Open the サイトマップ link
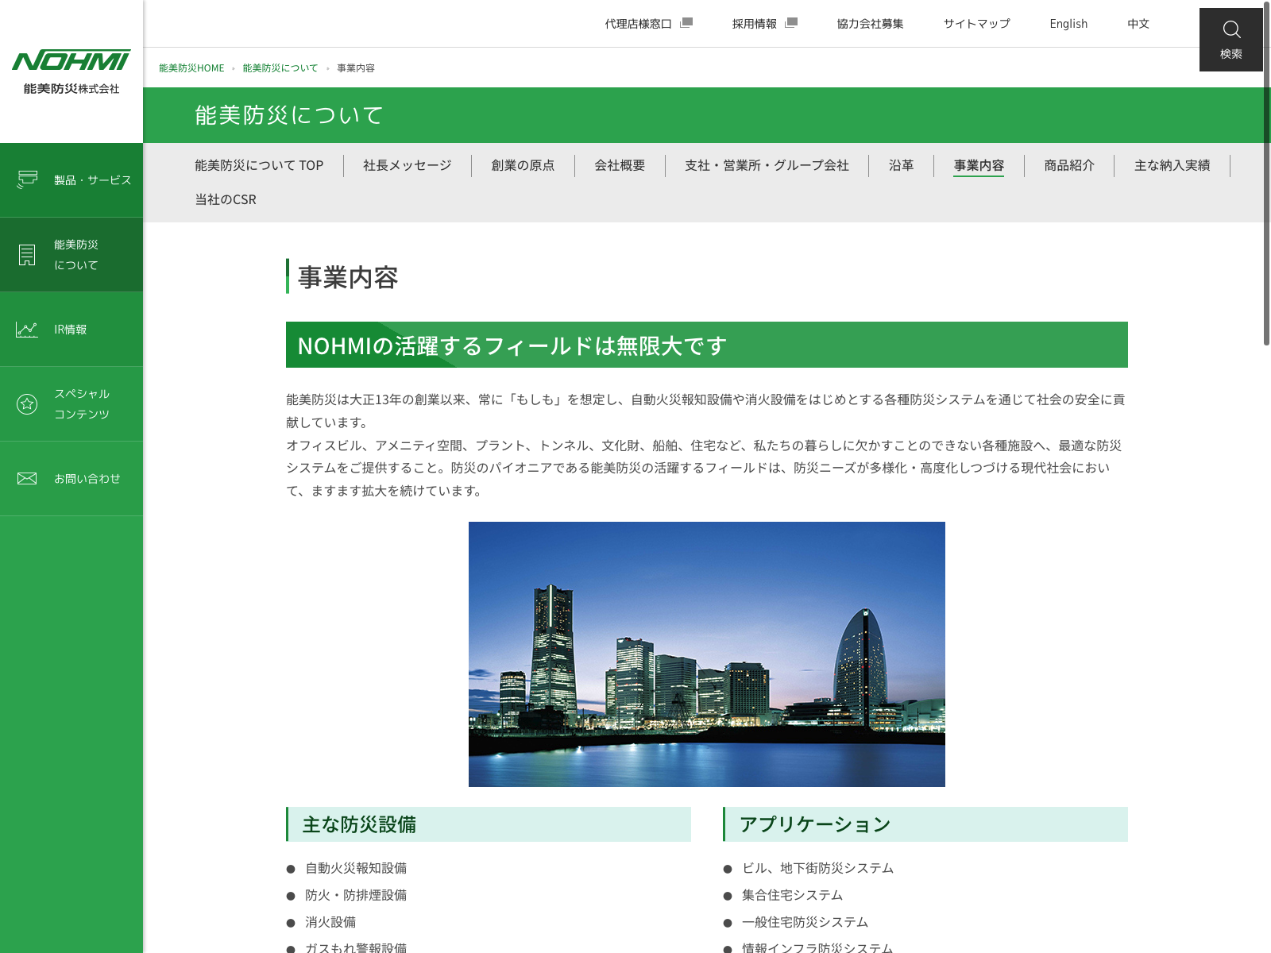Viewport: 1271px width, 953px height. pos(976,24)
